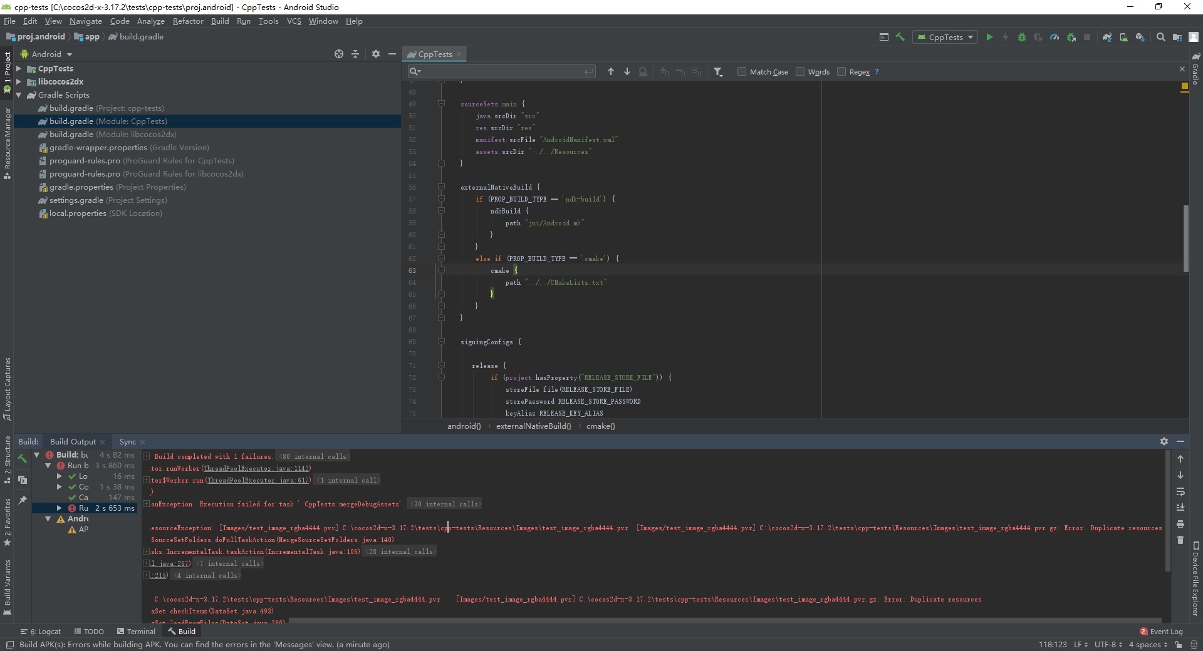Open the AVD Manager icon
The height and width of the screenshot is (651, 1203).
point(1123,38)
